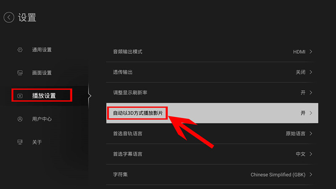Expand 音频输出模式 HDMI chevron
Image resolution: width=336 pixels, height=189 pixels.
coord(311,52)
